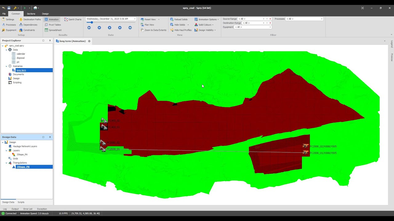Click the undo arrow in title bar
The height and width of the screenshot is (221, 394).
coord(3,8)
